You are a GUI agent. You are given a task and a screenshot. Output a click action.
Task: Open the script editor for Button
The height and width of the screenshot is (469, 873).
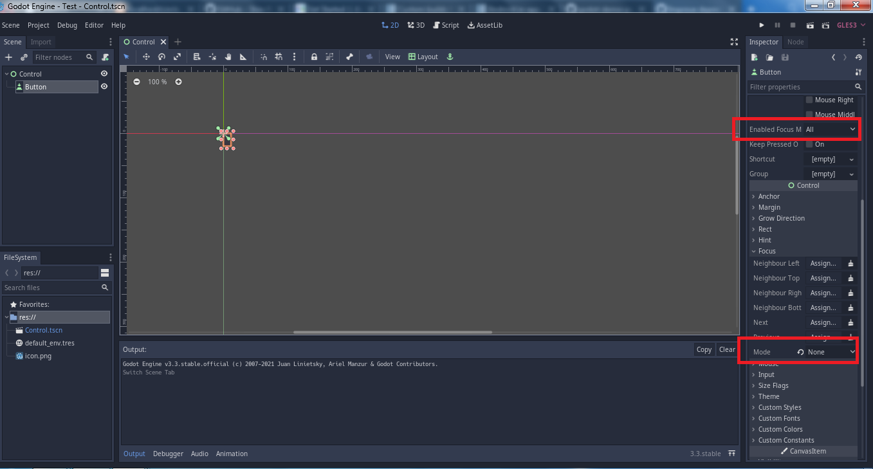pos(446,25)
